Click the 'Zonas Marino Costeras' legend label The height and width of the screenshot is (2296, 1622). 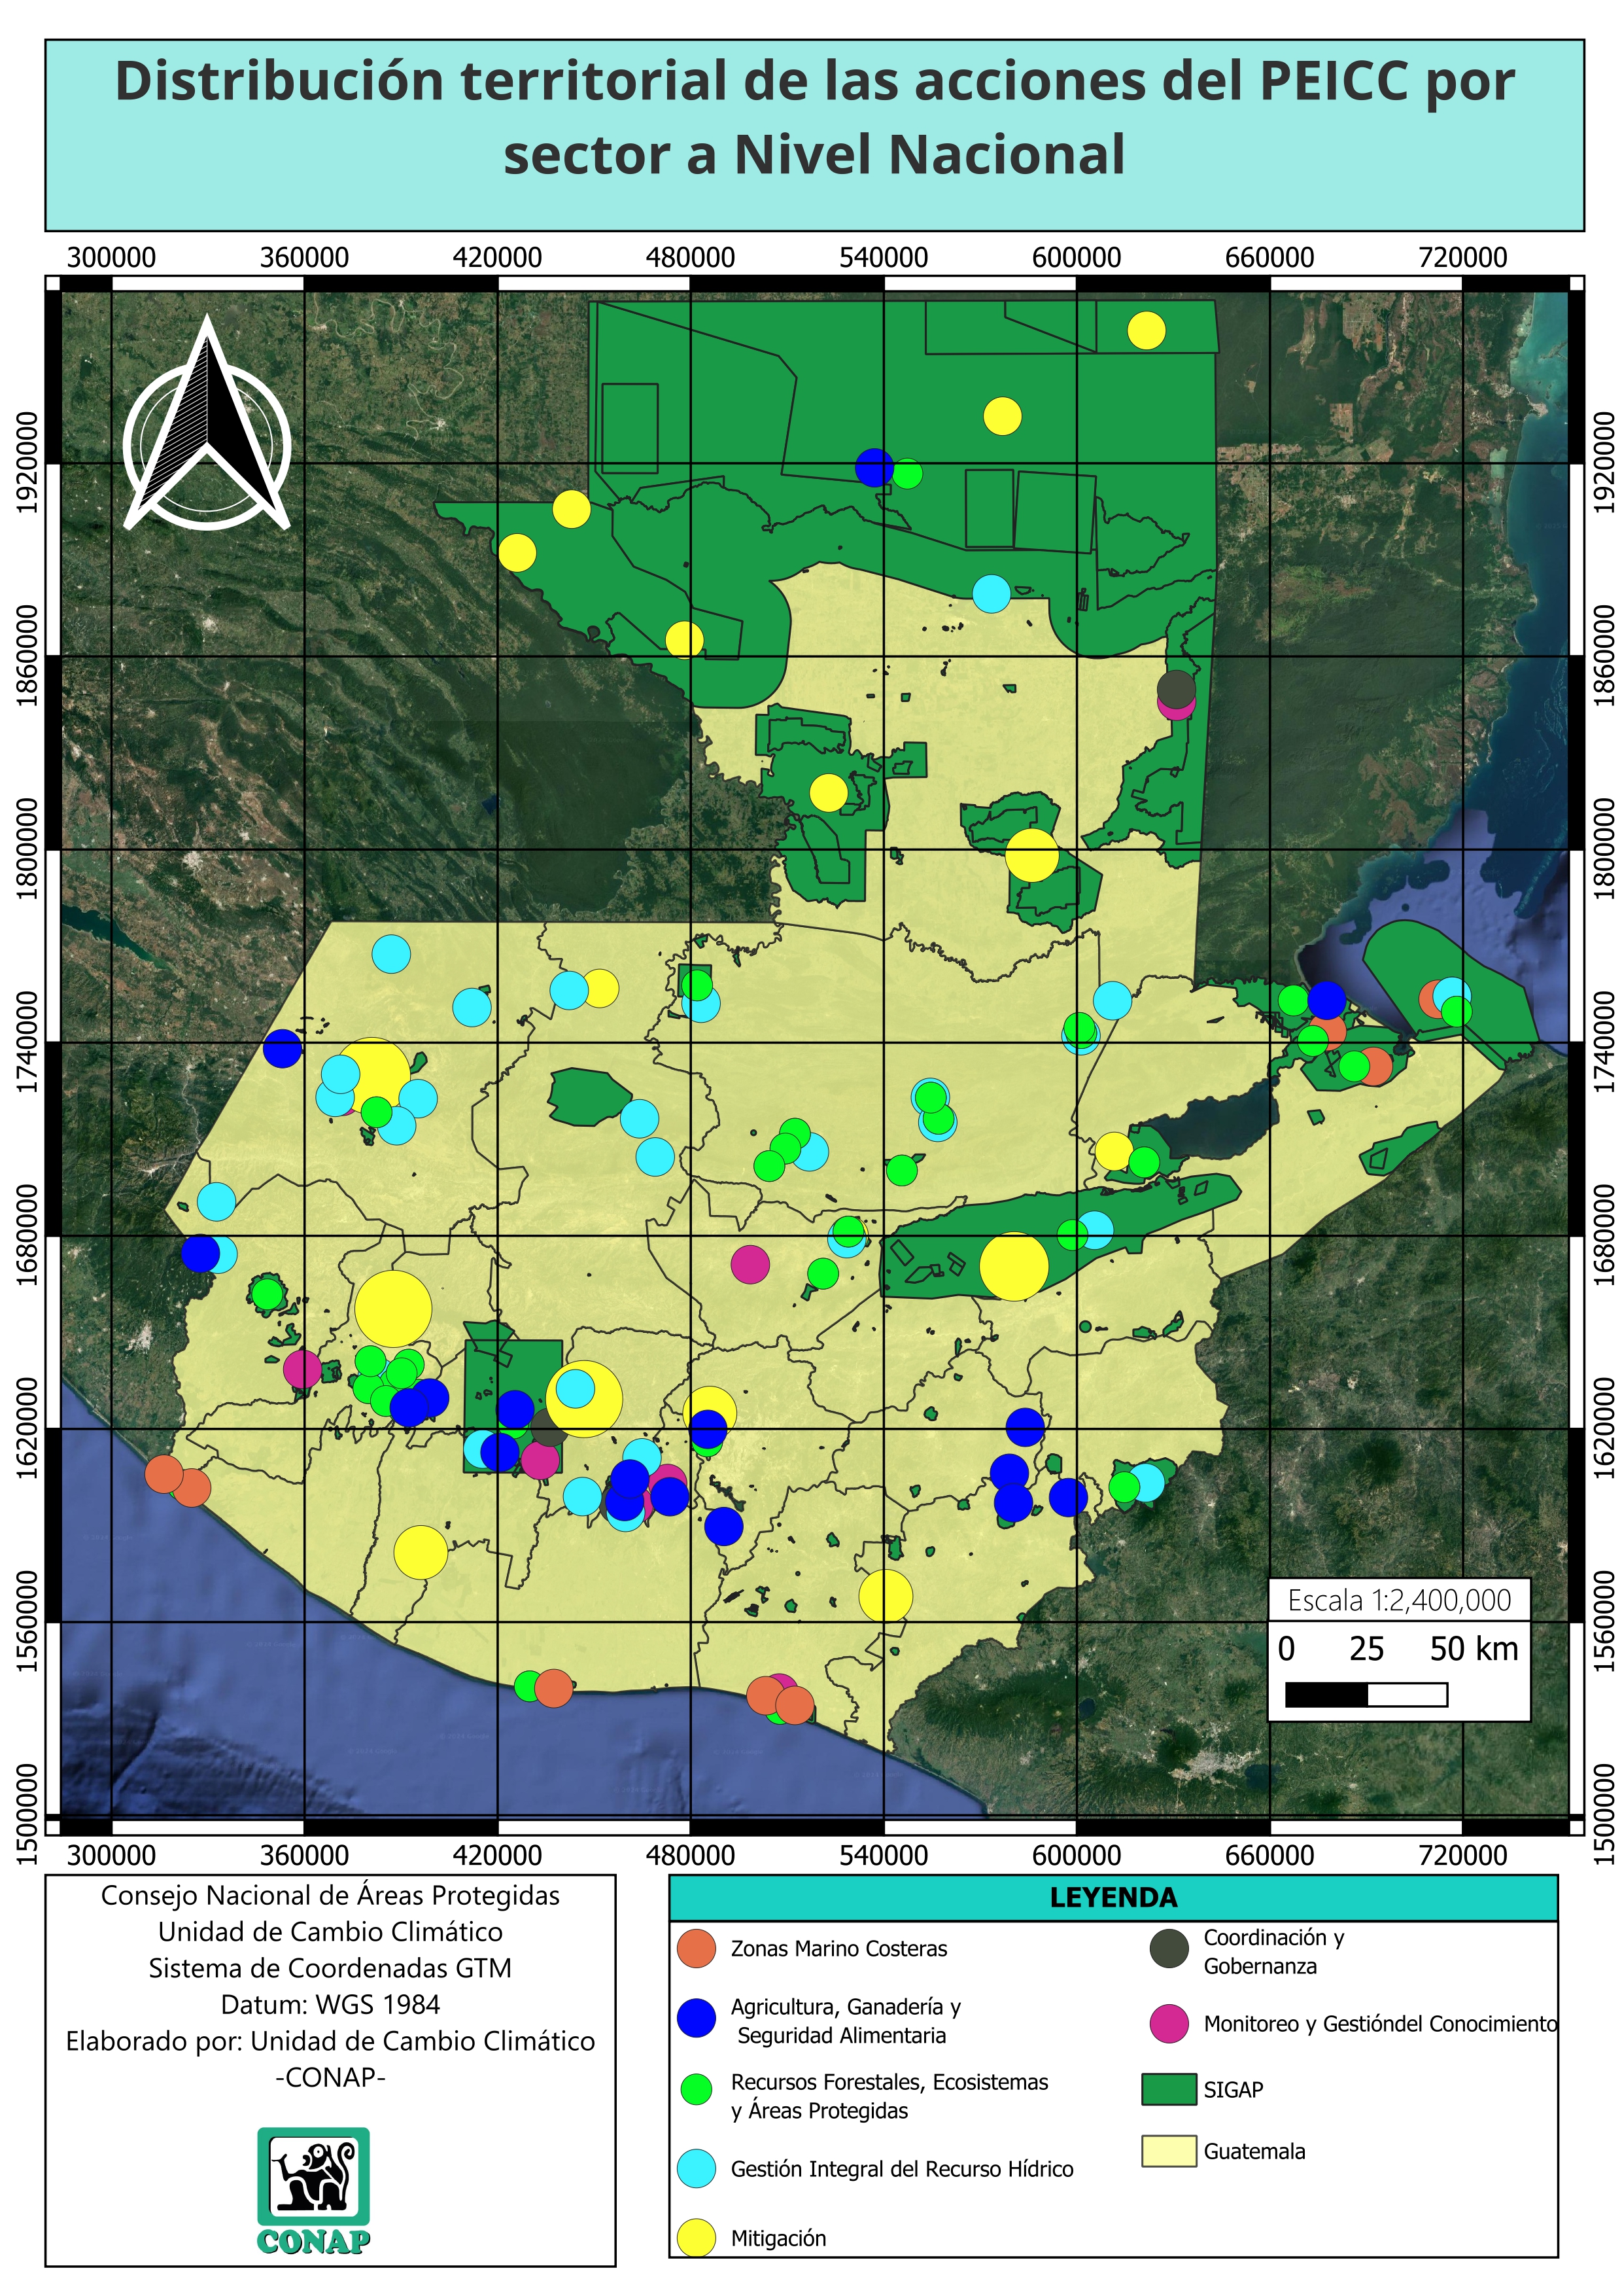point(838,1948)
